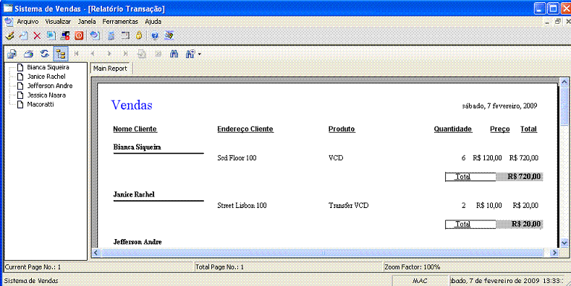Click the Zoom binoculars icon
The image size is (571, 286).
(x=190, y=54)
